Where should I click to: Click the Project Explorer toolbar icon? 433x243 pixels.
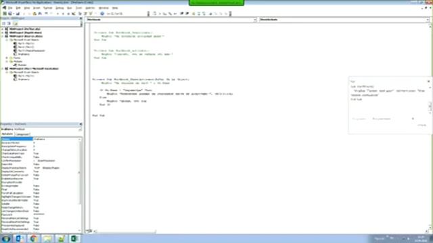[x=80, y=13]
